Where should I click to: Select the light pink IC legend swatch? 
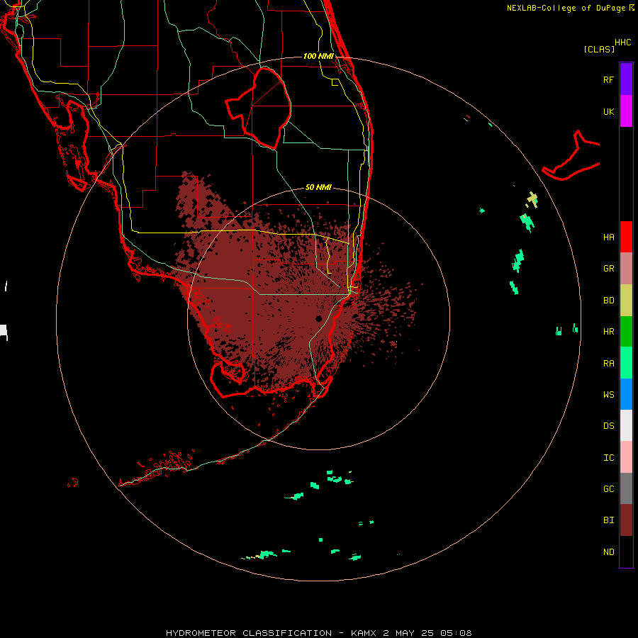(x=626, y=457)
